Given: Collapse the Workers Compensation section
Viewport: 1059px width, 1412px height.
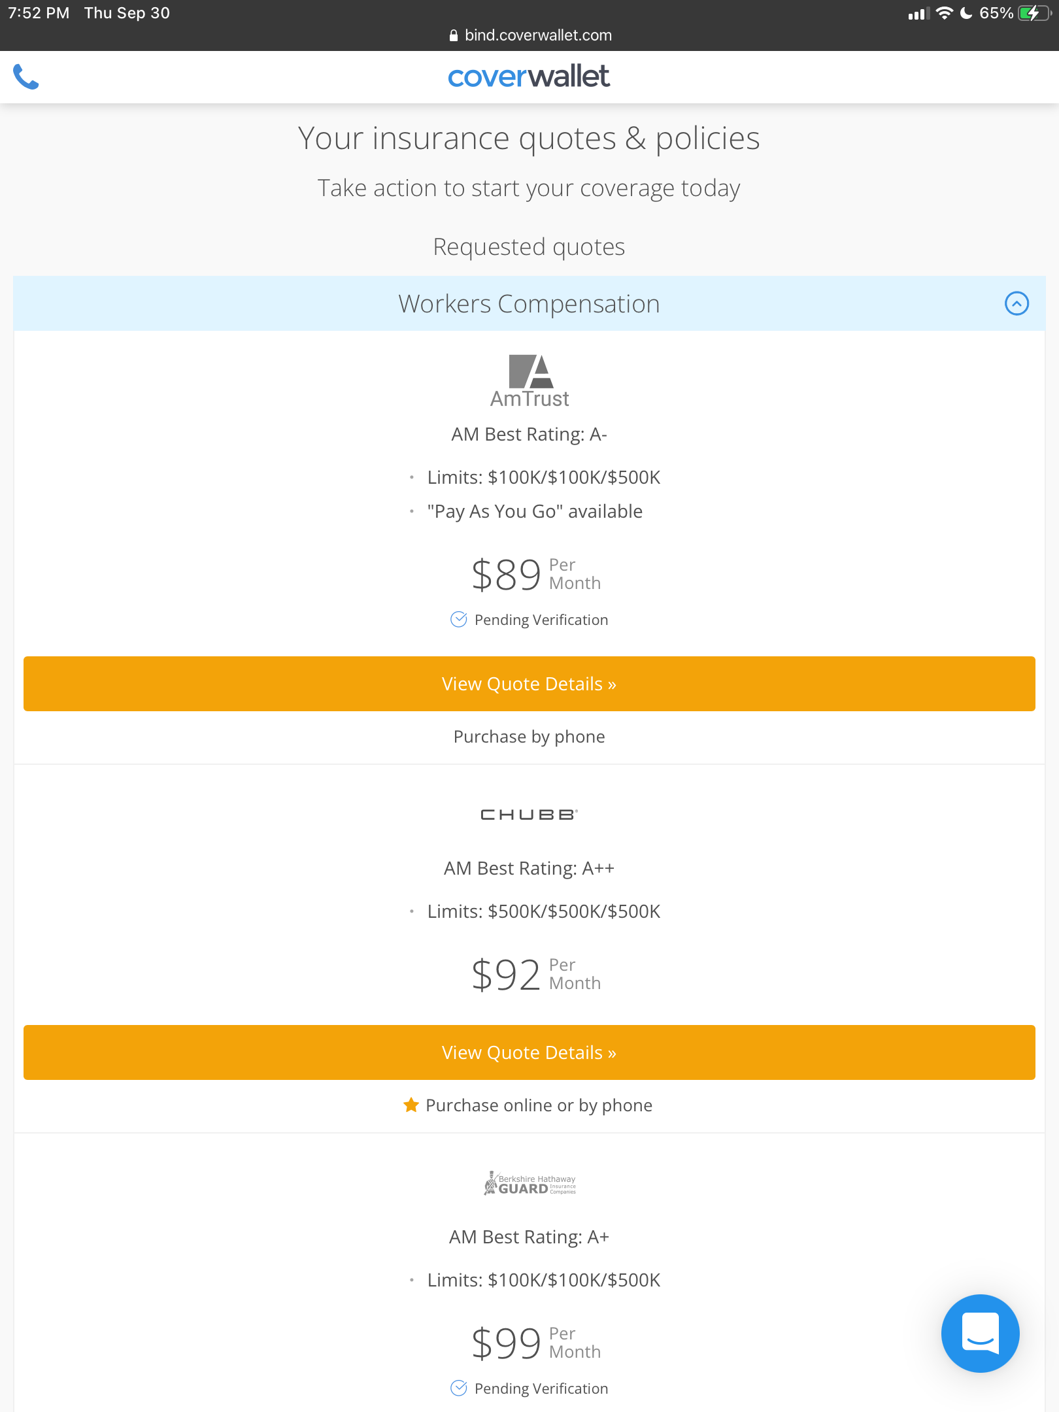Looking at the screenshot, I should (x=1017, y=303).
